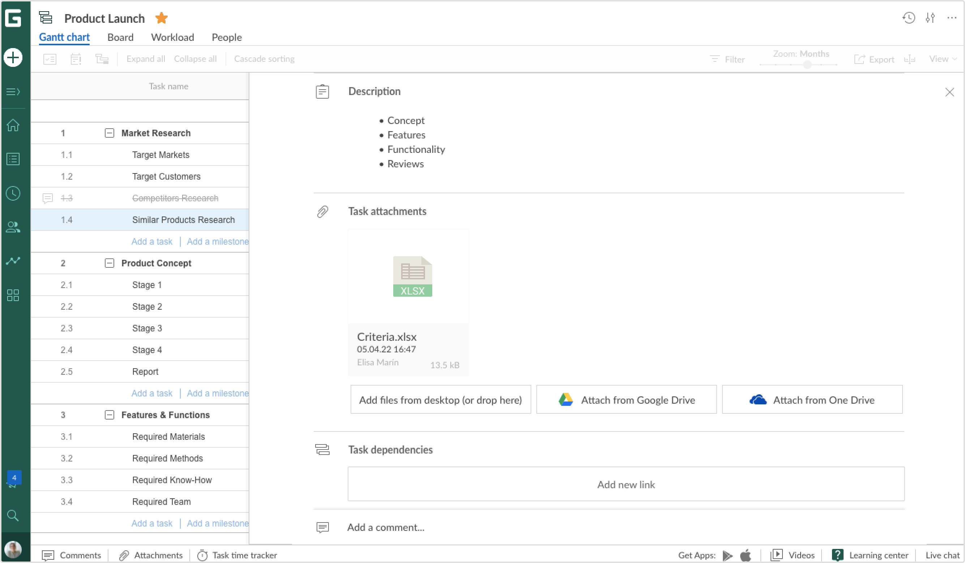This screenshot has width=965, height=563.
Task: Open the history icon in the top right
Action: click(908, 18)
